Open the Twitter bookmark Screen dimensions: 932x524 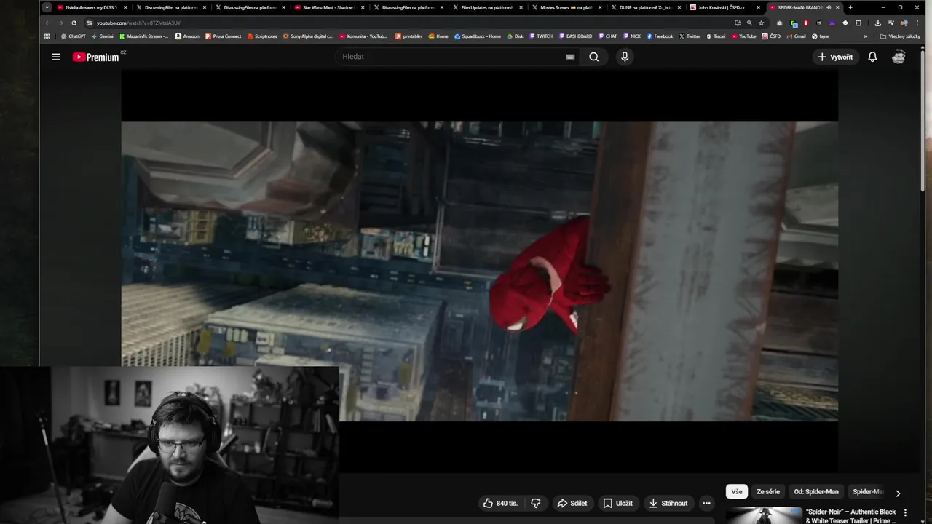pyautogui.click(x=690, y=36)
